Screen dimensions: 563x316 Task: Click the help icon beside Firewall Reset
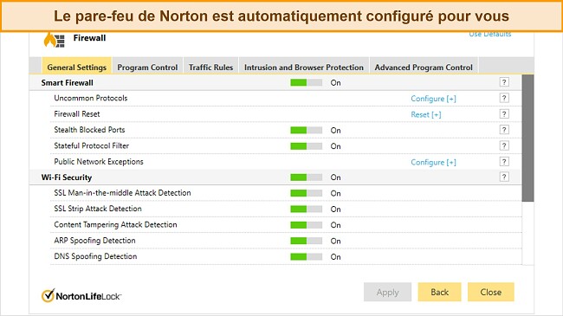pos(504,113)
